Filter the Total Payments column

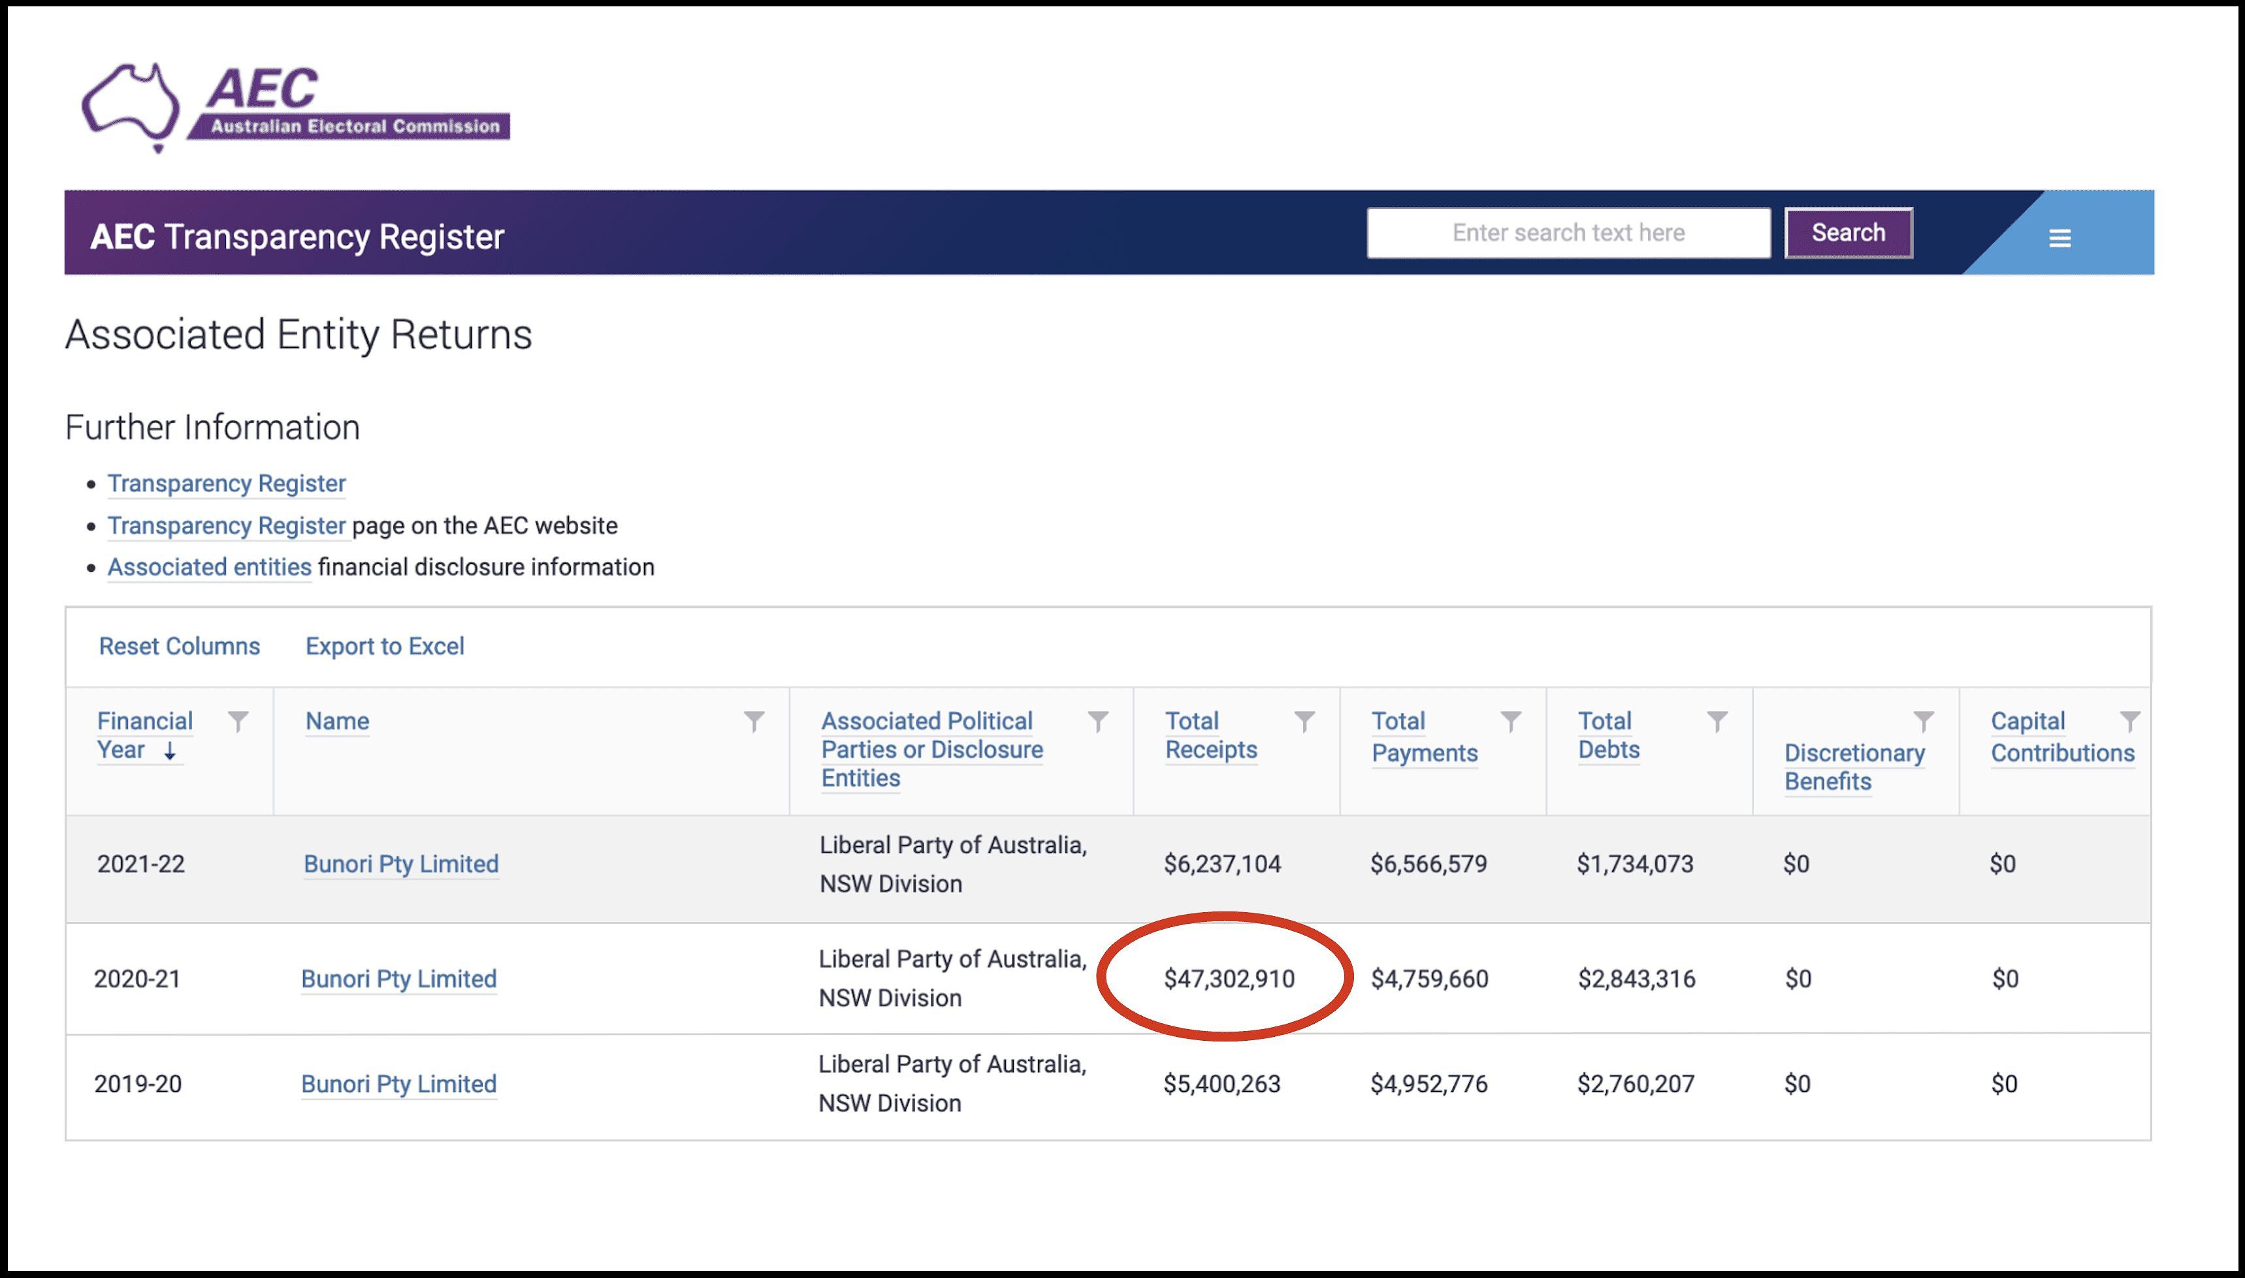pos(1511,721)
